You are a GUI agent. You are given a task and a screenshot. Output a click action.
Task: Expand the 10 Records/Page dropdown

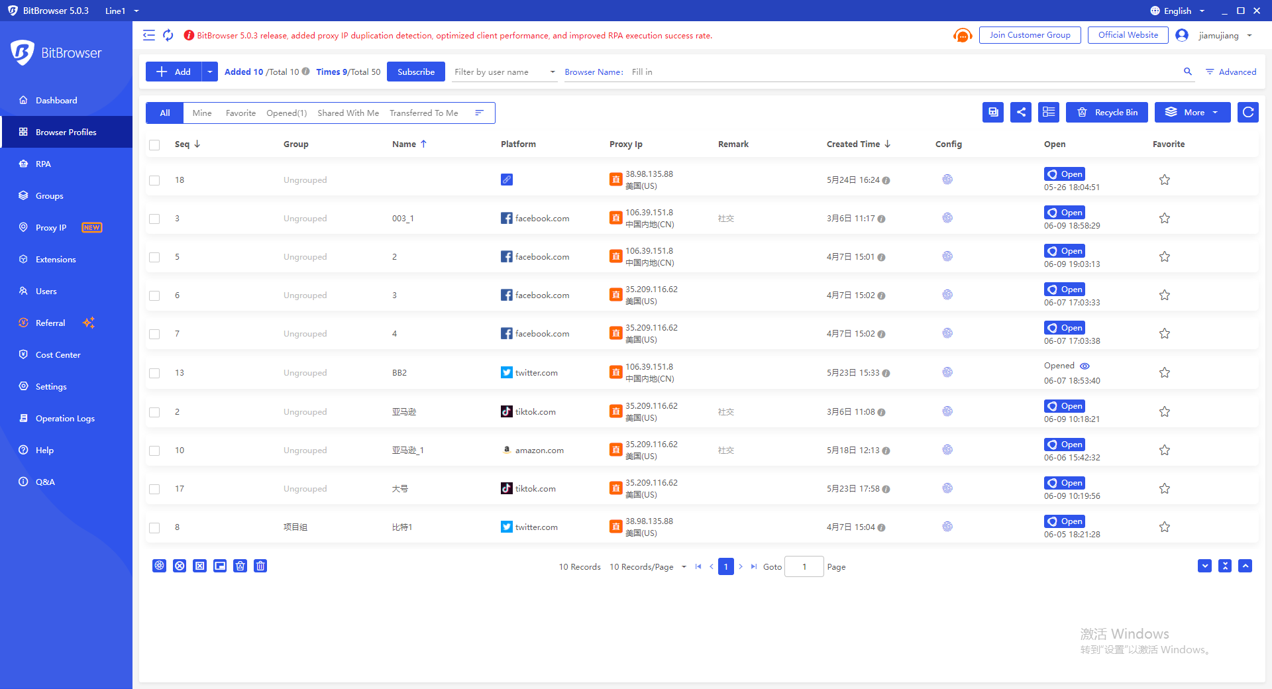647,566
